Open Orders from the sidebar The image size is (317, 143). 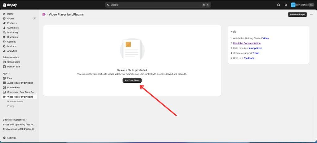11,18
